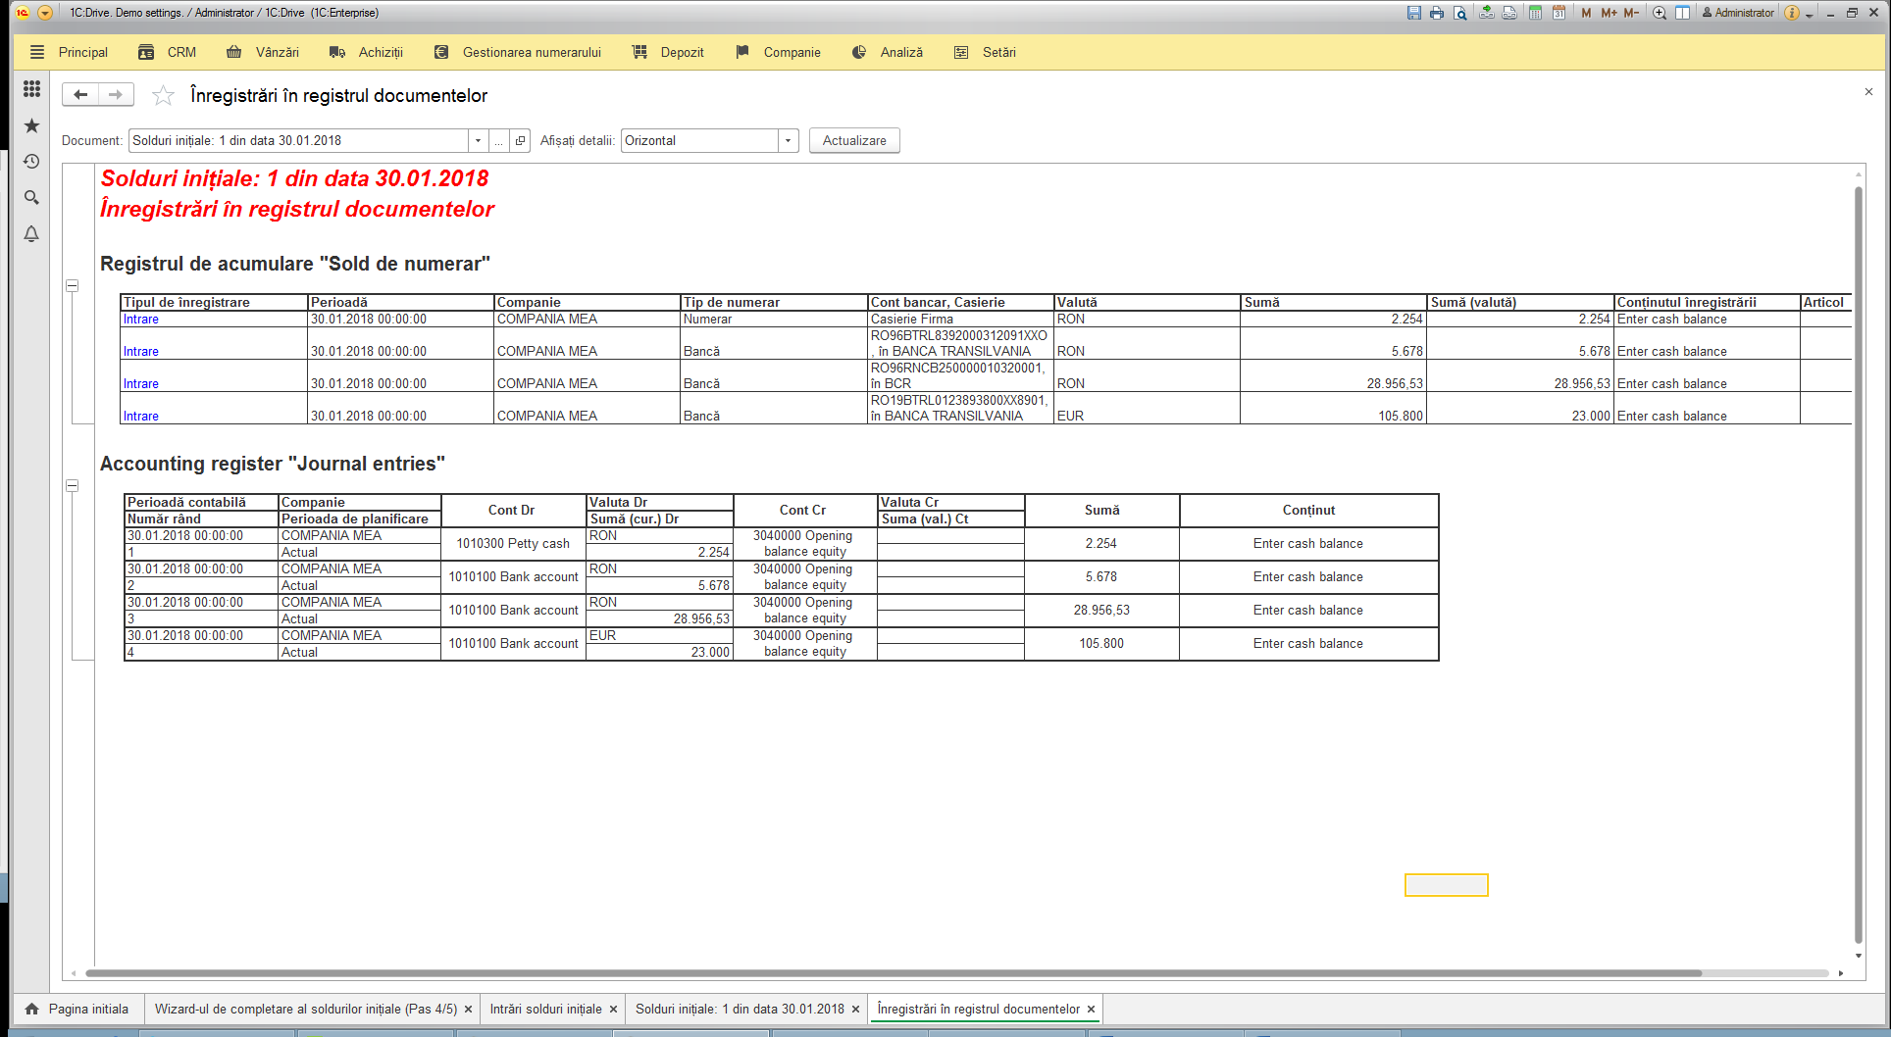
Task: Collapse the Journal entries register group
Action: coord(72,486)
